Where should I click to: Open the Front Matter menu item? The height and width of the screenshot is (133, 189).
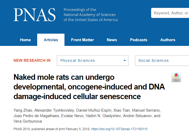pyautogui.click(x=82, y=40)
